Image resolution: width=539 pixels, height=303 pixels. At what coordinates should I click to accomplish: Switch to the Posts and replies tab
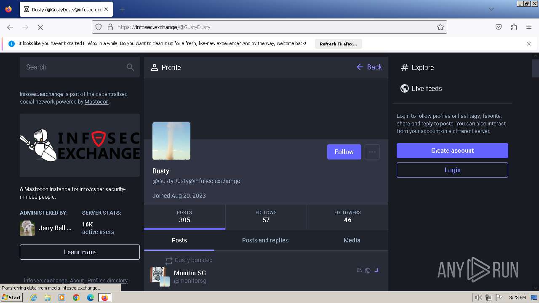coord(265,240)
